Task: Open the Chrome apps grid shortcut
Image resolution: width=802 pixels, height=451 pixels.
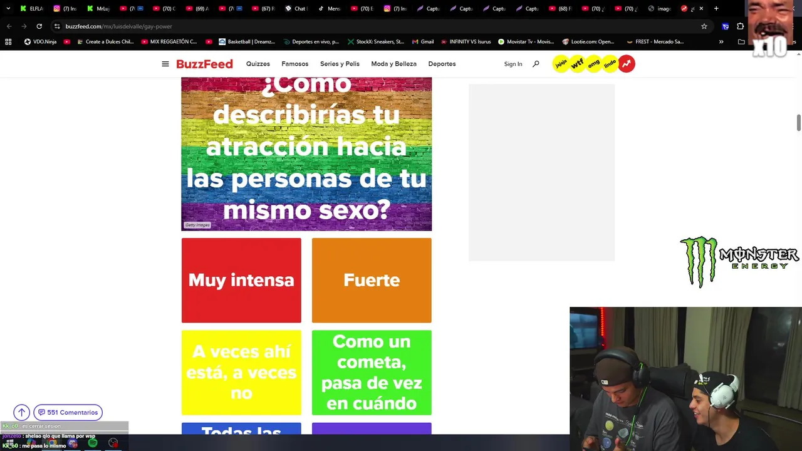Action: pos(8,42)
